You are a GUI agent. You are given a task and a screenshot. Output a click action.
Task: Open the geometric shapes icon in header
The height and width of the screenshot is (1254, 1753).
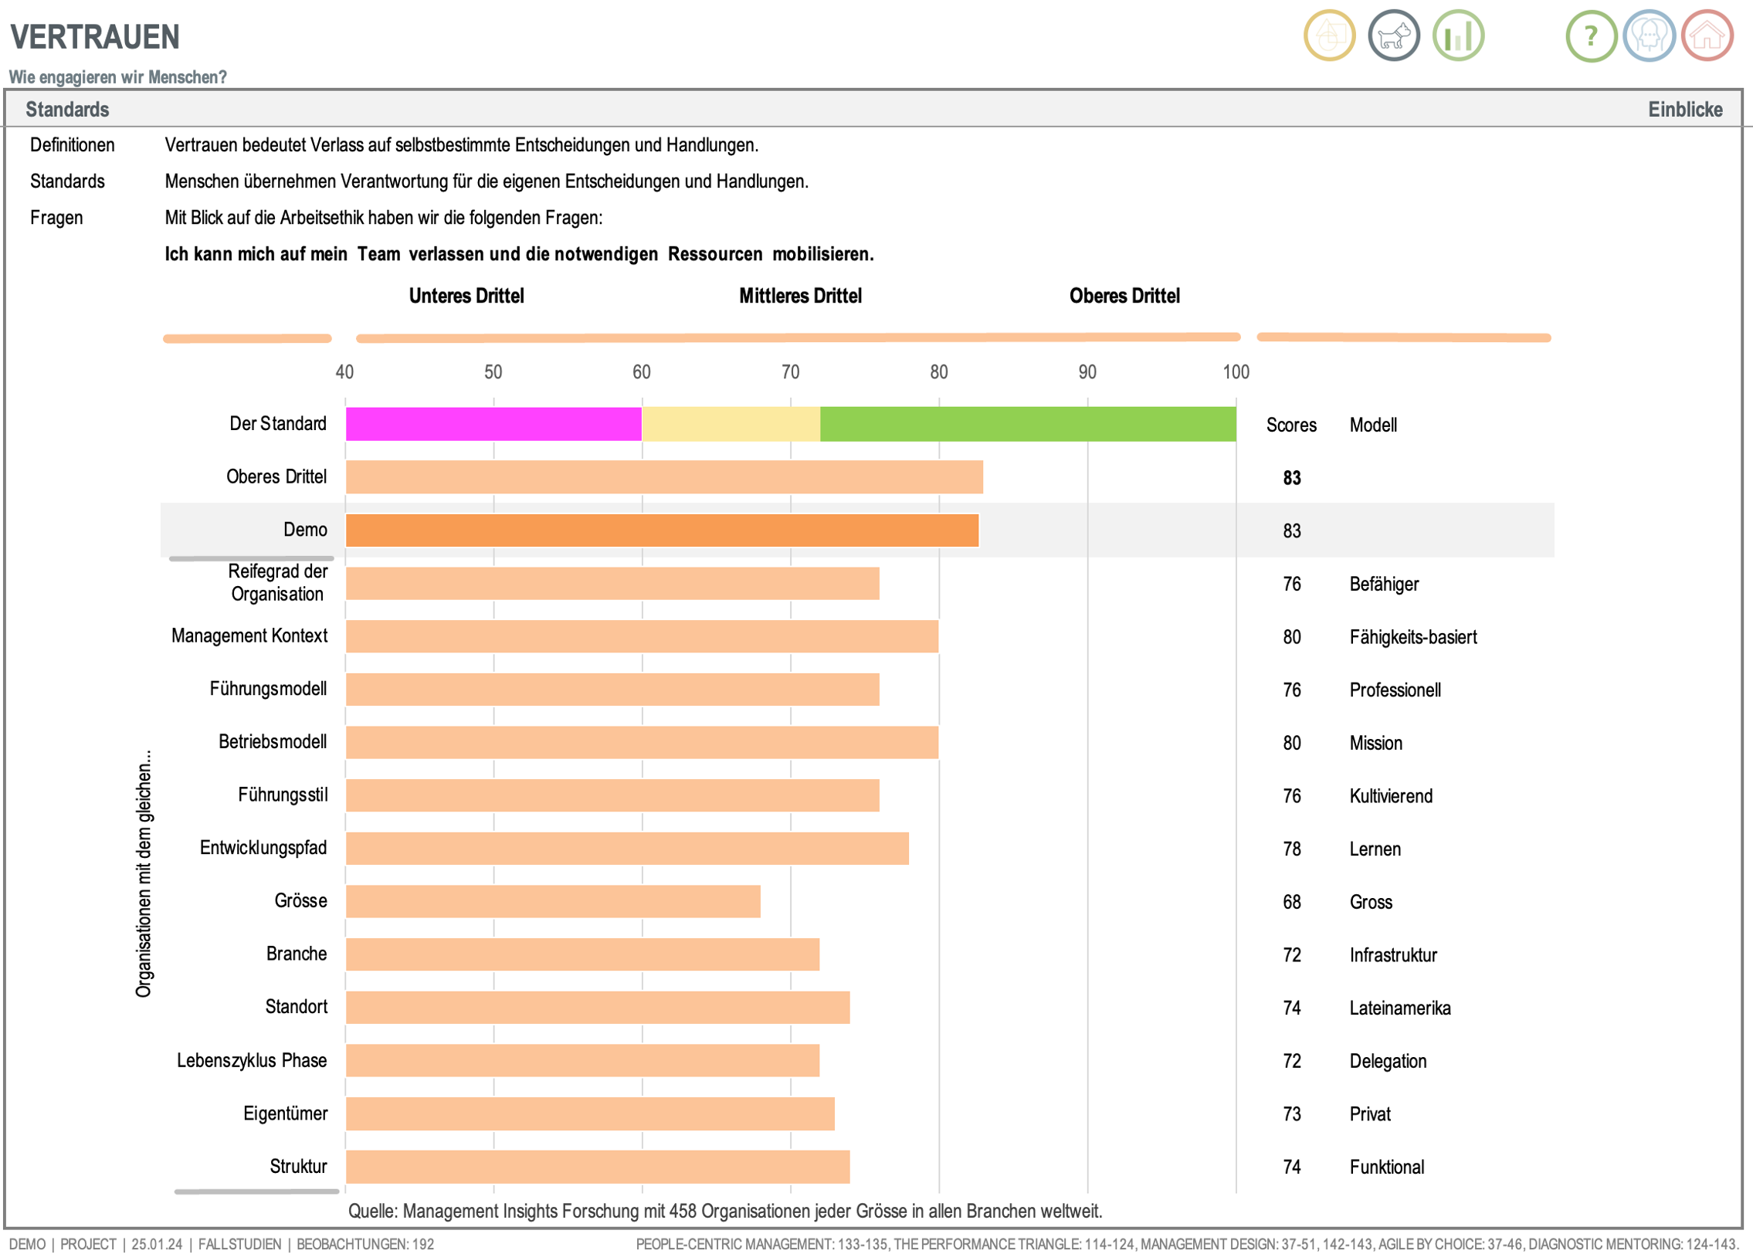pyautogui.click(x=1329, y=36)
